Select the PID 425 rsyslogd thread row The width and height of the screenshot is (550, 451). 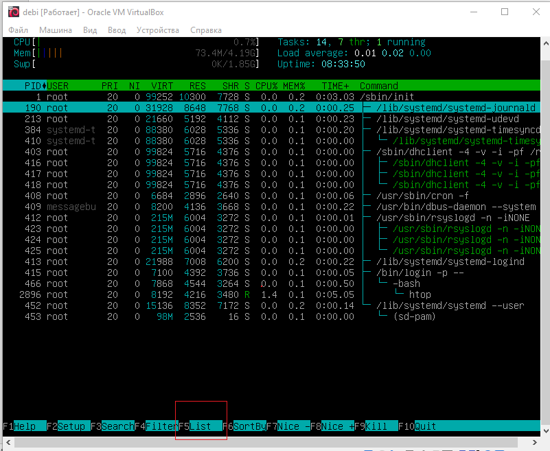(x=271, y=251)
